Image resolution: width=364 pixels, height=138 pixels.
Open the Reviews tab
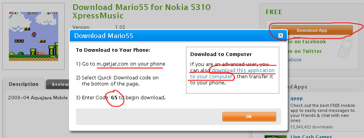click(x=58, y=85)
